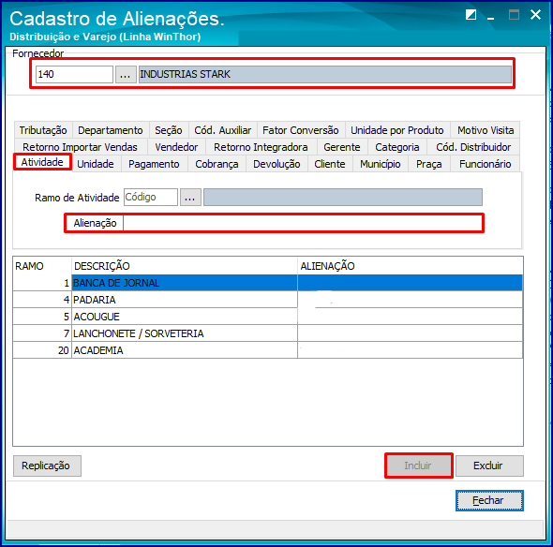The height and width of the screenshot is (547, 553).
Task: Select the PADARIA row
Action: tap(268, 300)
